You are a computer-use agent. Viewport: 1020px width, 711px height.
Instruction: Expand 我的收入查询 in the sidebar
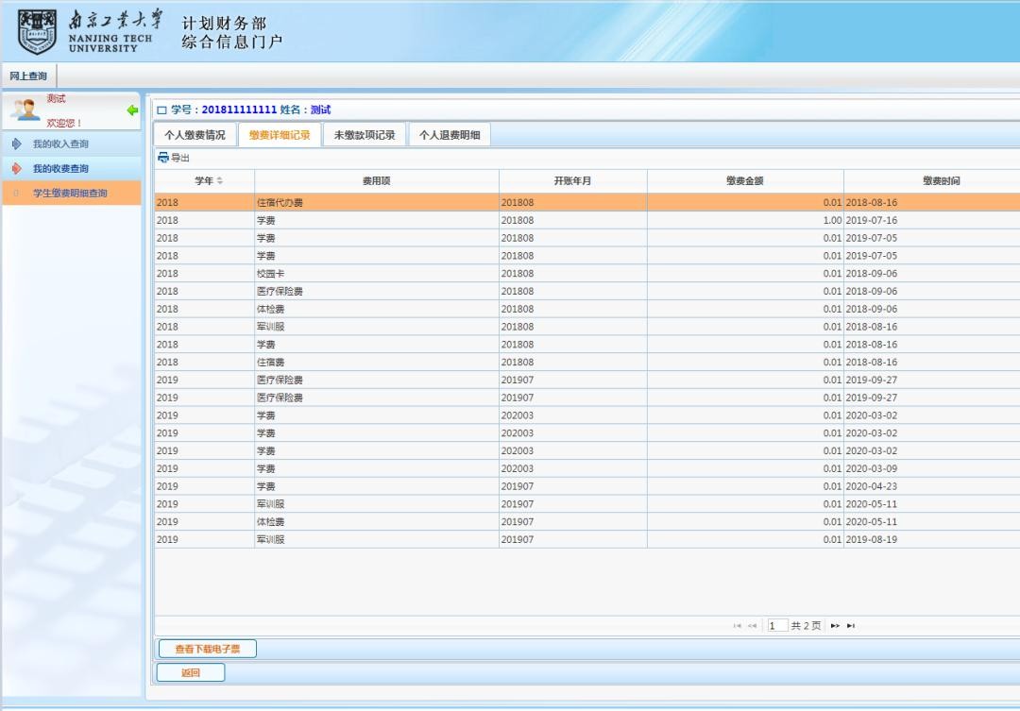[60, 144]
